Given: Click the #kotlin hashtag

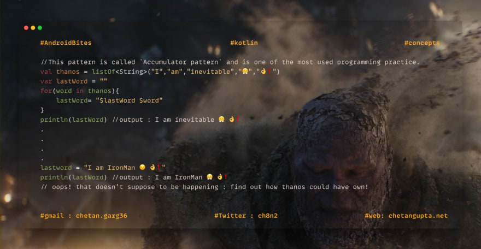Looking at the screenshot, I should tap(244, 43).
